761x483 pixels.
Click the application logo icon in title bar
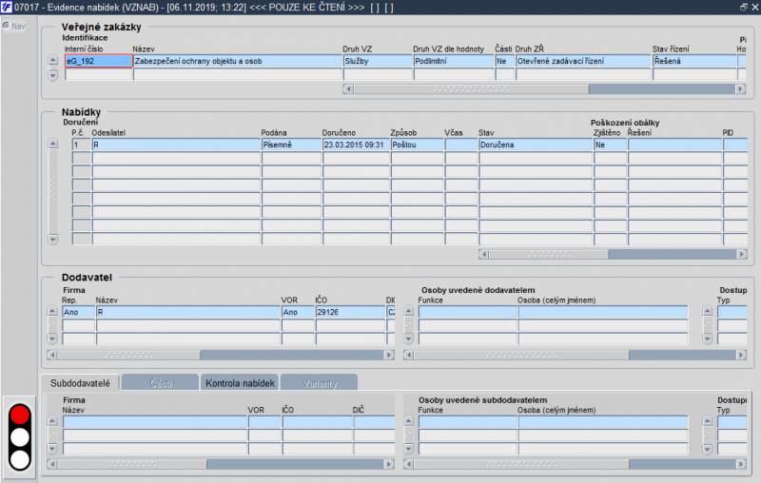6,7
